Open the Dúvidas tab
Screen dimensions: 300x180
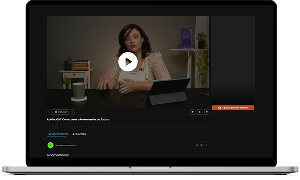pos(79,134)
